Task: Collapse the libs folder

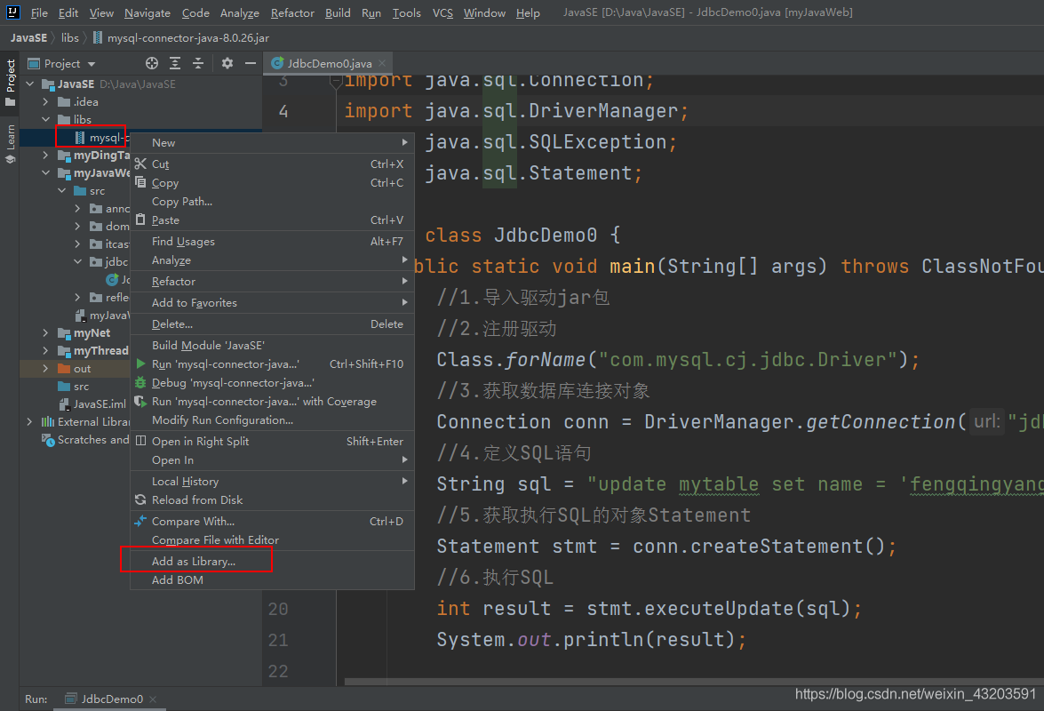Action: click(45, 120)
